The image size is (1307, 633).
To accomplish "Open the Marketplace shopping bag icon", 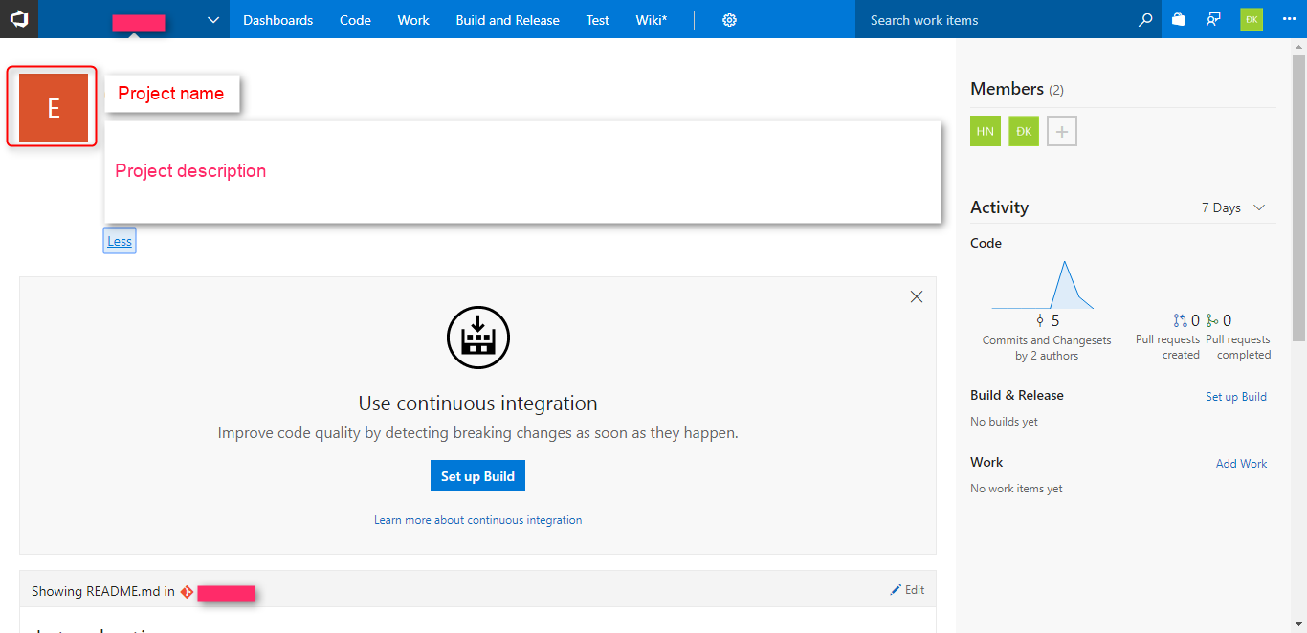I will [1178, 19].
